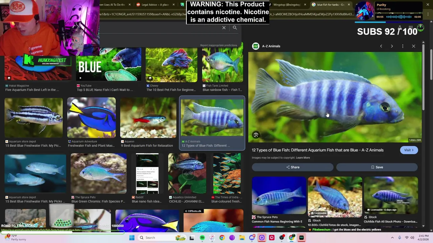Open the Opera GX taskbar icon
433x243 pixels.
[261, 238]
